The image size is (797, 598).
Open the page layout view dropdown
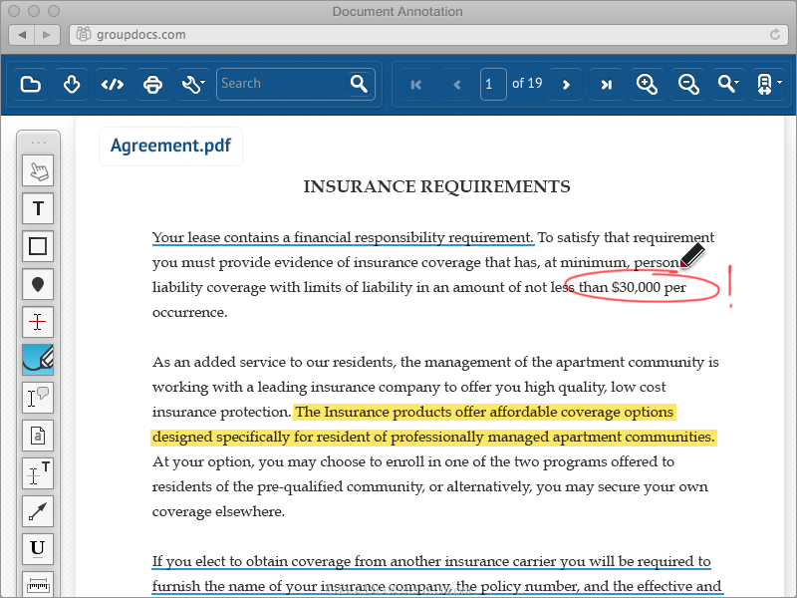[769, 84]
